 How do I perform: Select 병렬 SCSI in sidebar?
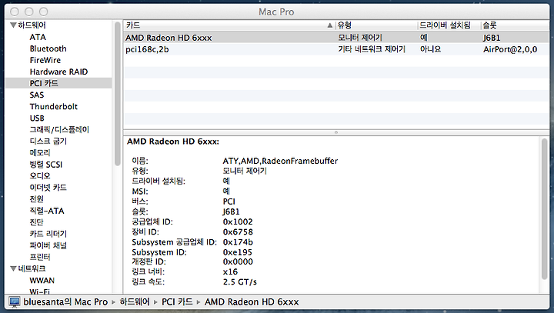46,165
